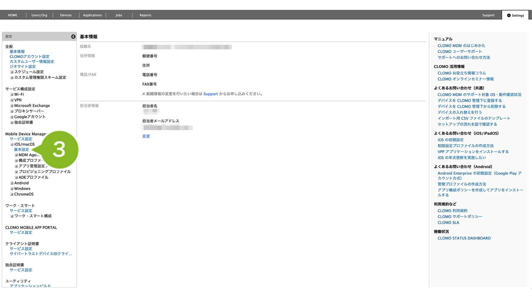Viewport: 532px width, 299px height.
Task: Open the Support item in top bar
Action: pos(488,15)
